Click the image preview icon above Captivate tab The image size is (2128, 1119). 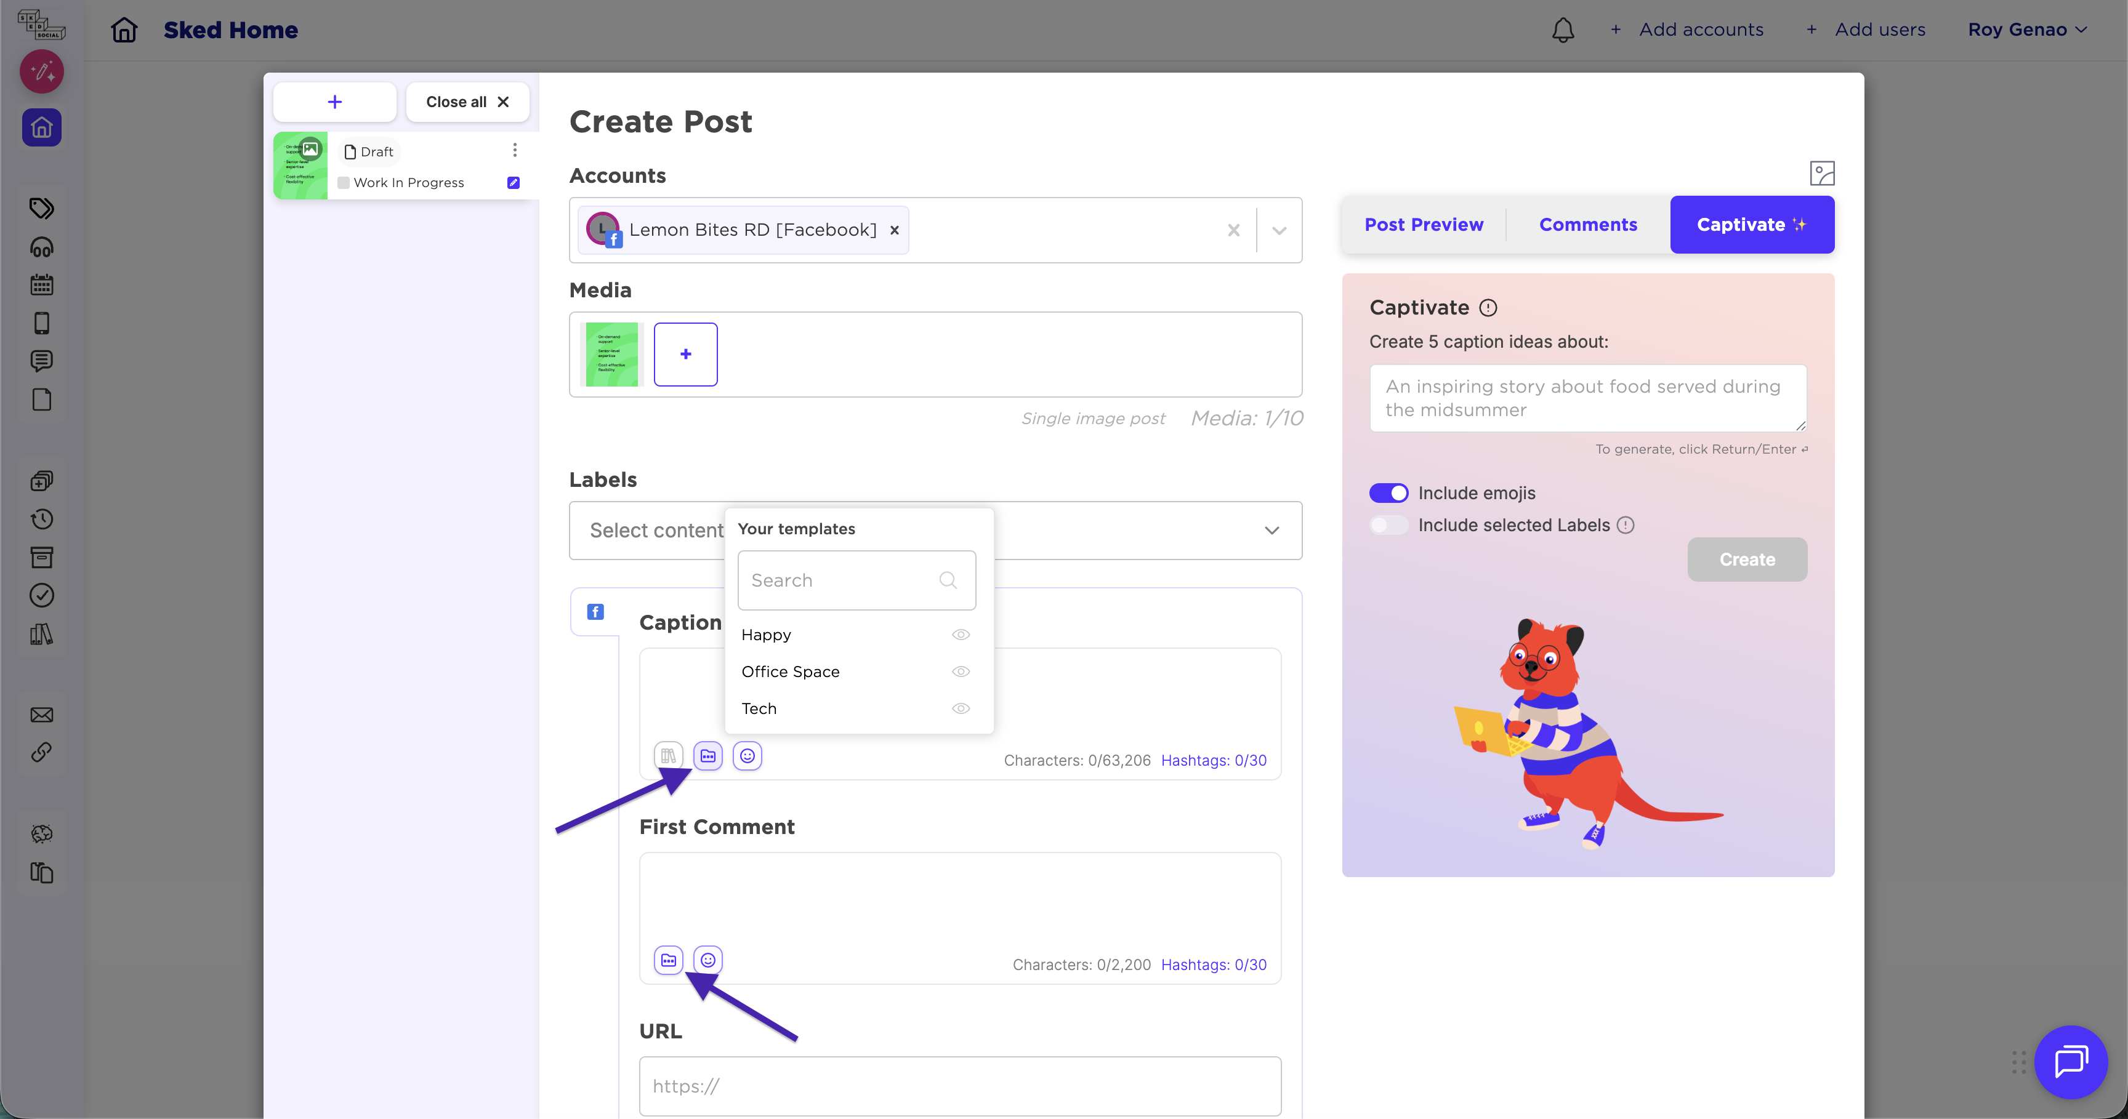[1821, 174]
